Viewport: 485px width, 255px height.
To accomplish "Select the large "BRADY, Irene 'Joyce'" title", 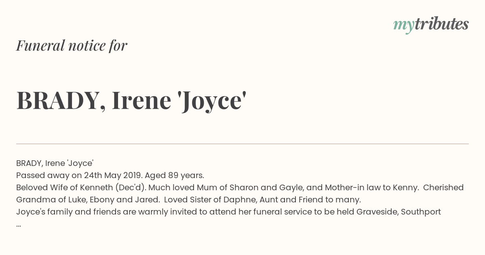I will (x=131, y=100).
